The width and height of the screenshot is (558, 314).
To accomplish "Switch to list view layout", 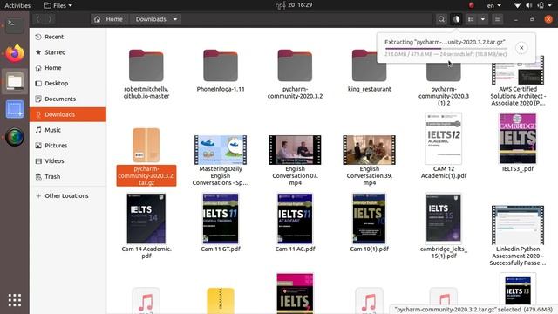I will 471,19.
